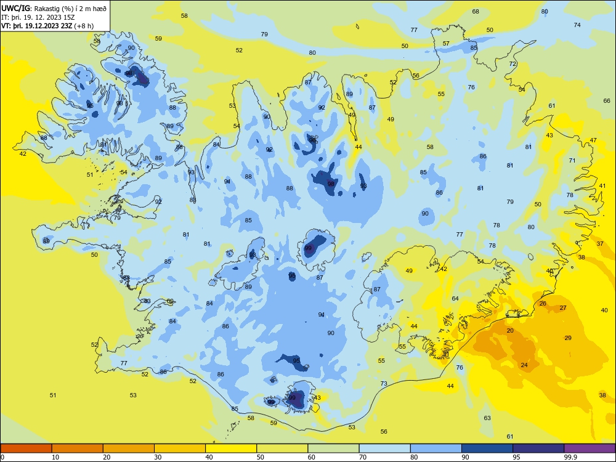Click the humidity value "68" on the map
This screenshot has height=462, width=616.
point(476,11)
